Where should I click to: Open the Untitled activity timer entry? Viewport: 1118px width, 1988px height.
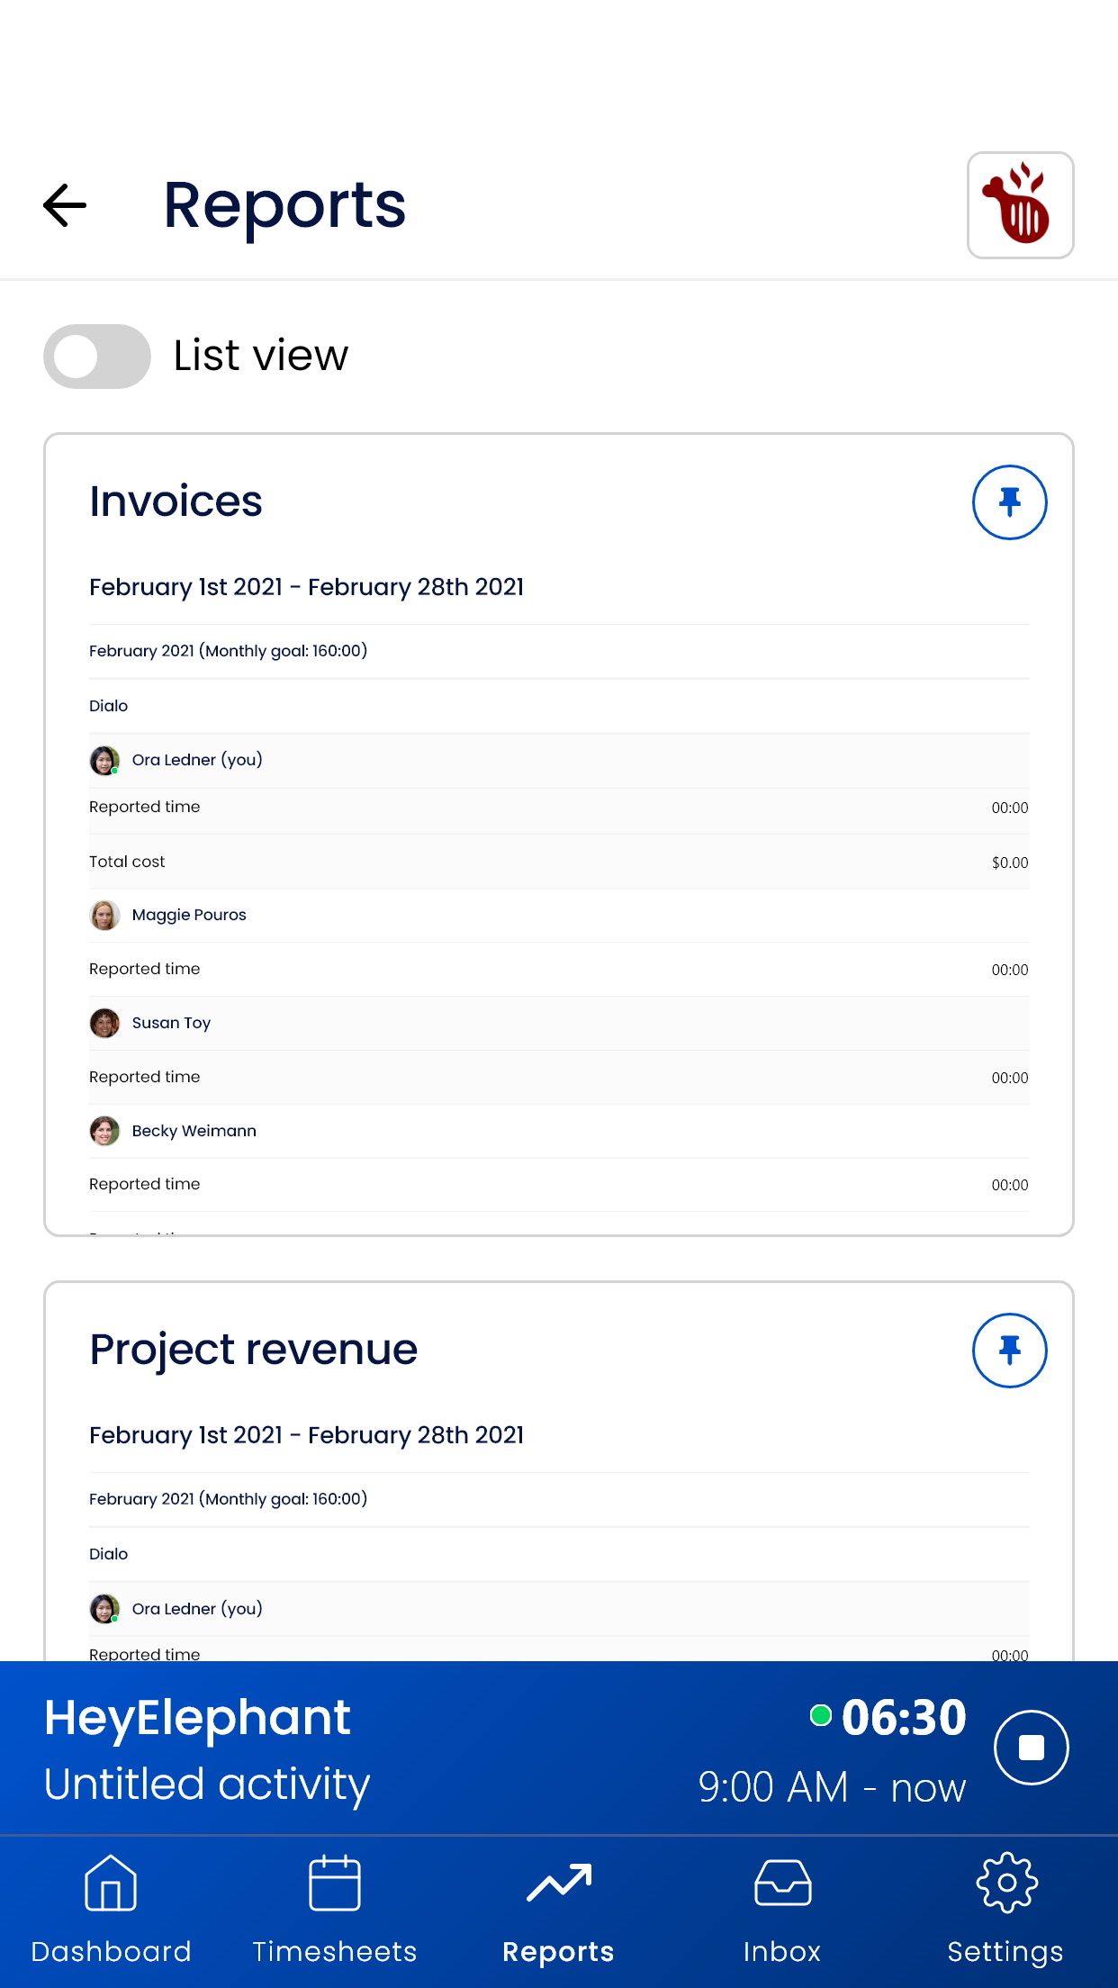click(207, 1785)
